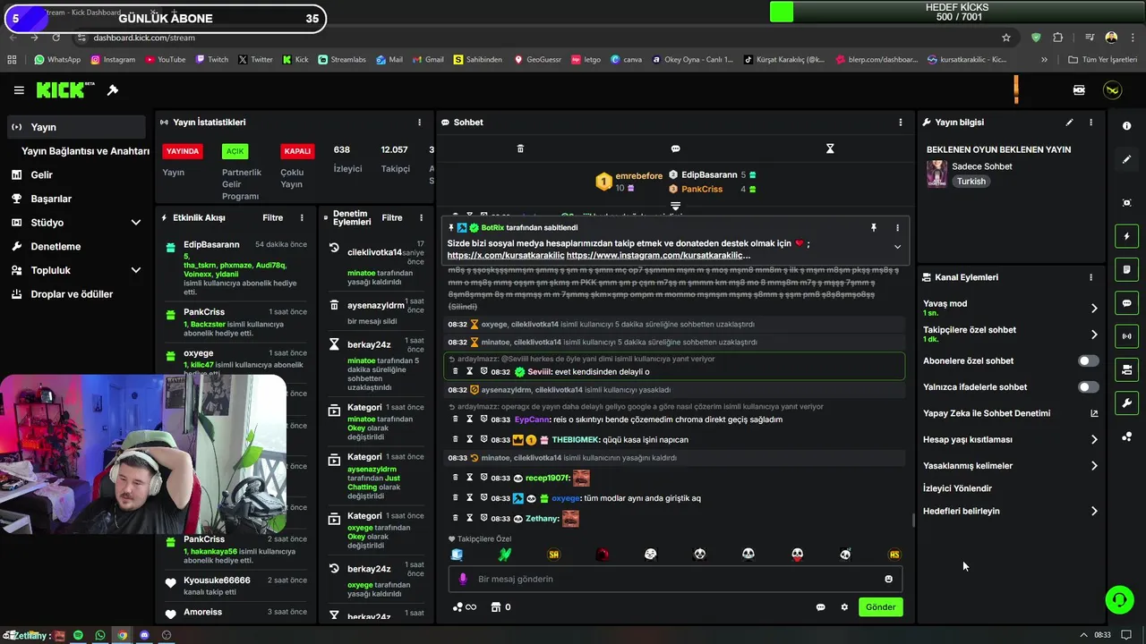Edit stream info with the pencil icon
The height and width of the screenshot is (644, 1146).
[x=1069, y=123]
